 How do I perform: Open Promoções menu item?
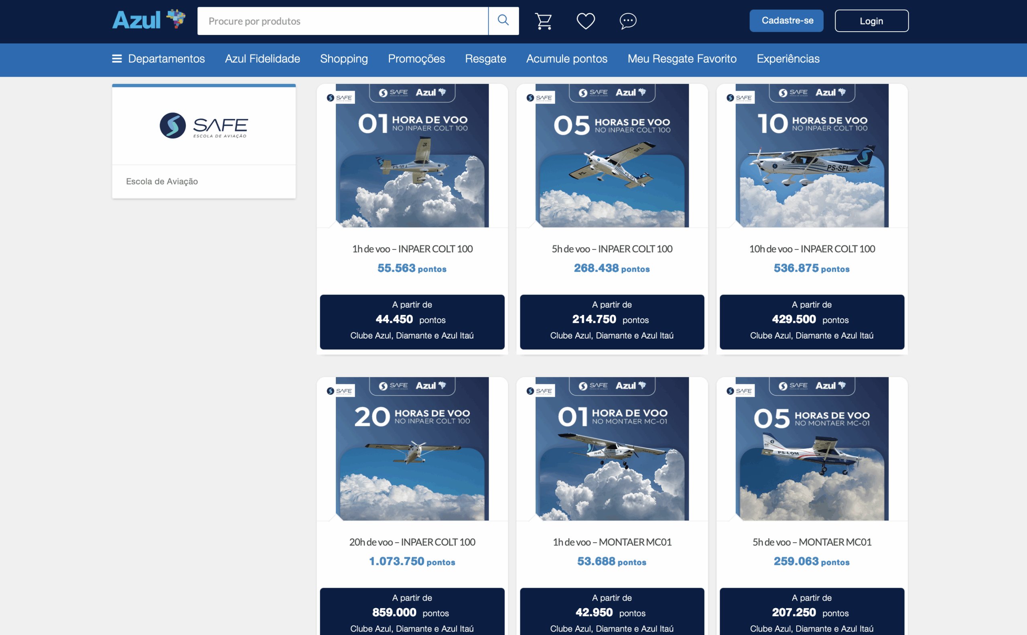coord(416,59)
